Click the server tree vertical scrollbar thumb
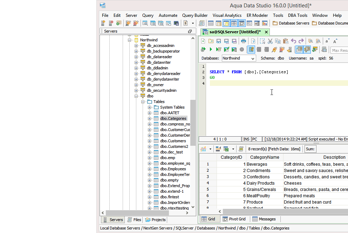Viewport: 348px width, 233px height. [x=193, y=123]
